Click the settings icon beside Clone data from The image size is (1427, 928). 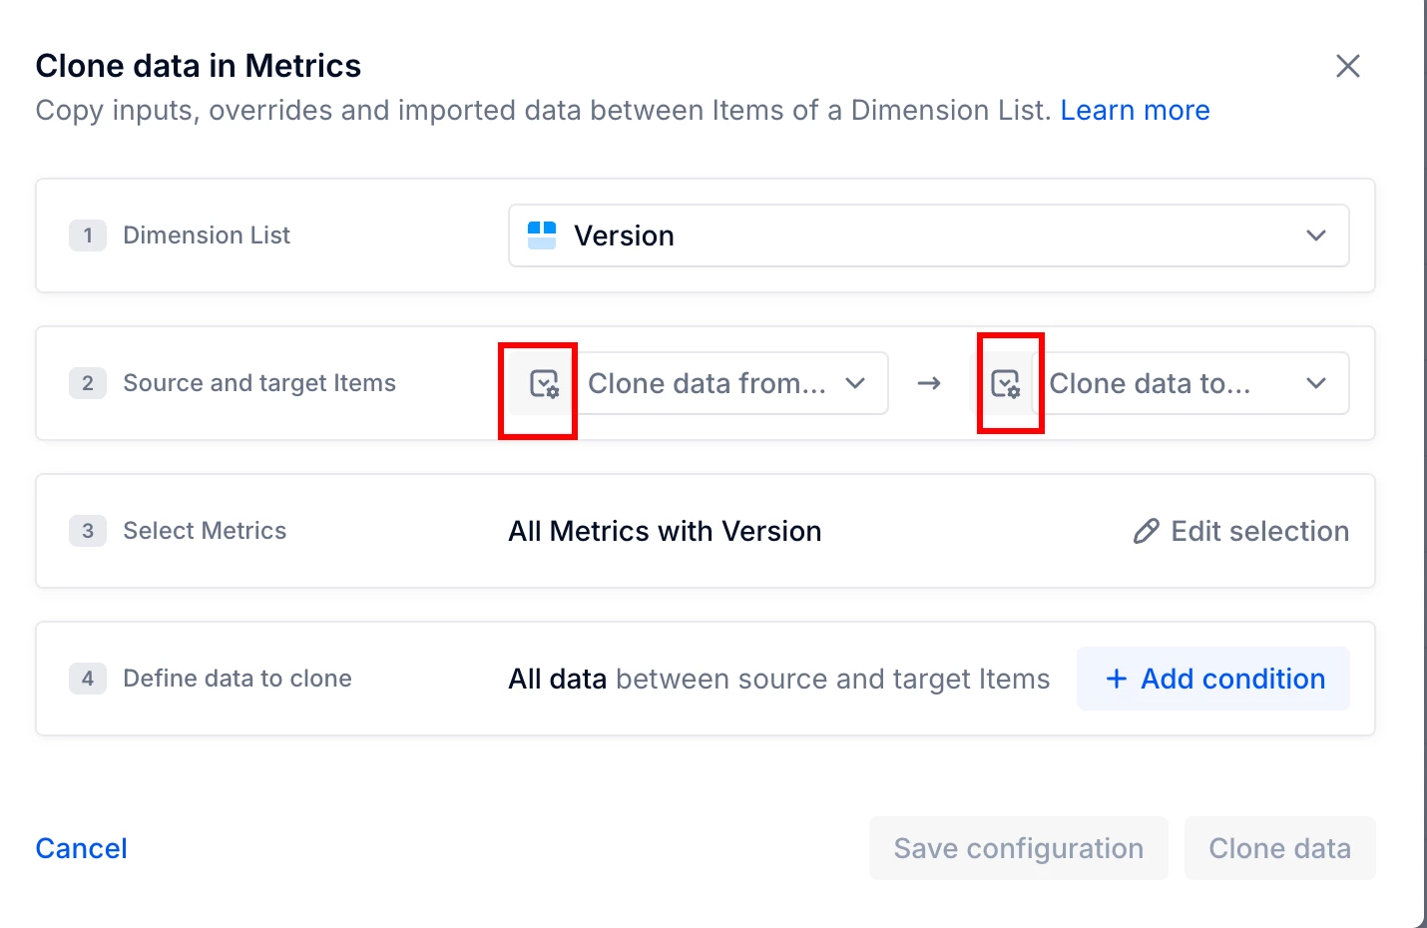point(544,384)
